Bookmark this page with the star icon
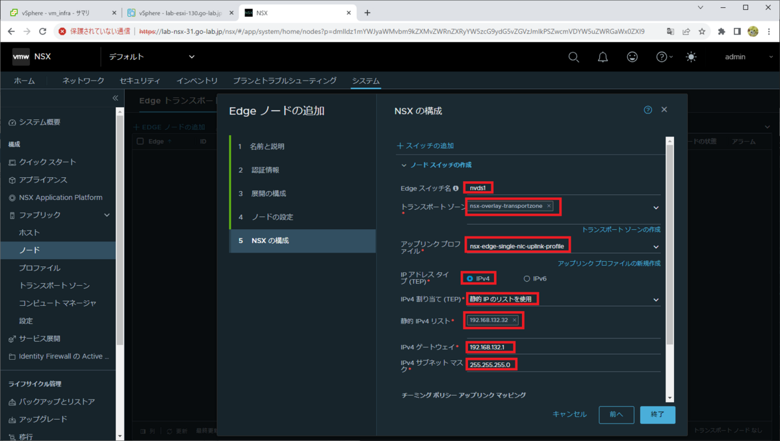The width and height of the screenshot is (780, 441). click(x=702, y=31)
